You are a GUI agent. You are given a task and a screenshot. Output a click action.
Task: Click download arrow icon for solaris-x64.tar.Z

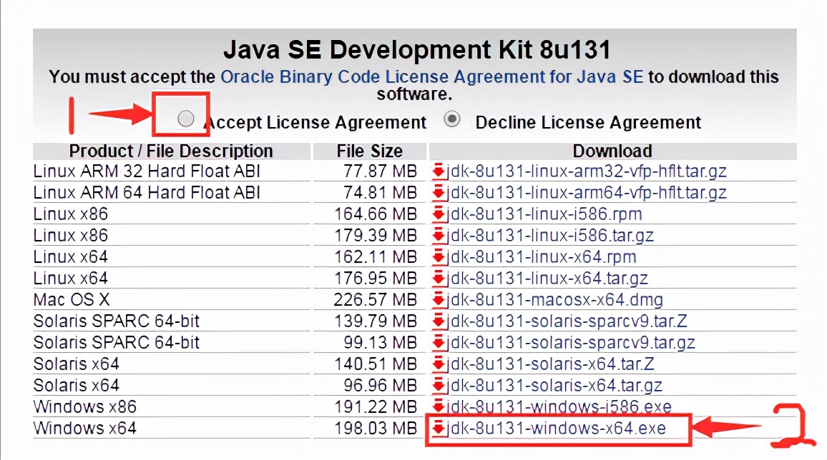coord(439,364)
